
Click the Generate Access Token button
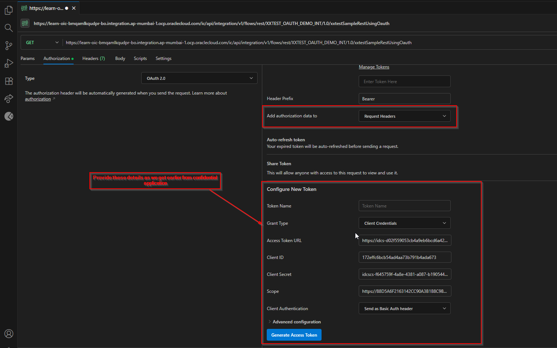coord(294,335)
